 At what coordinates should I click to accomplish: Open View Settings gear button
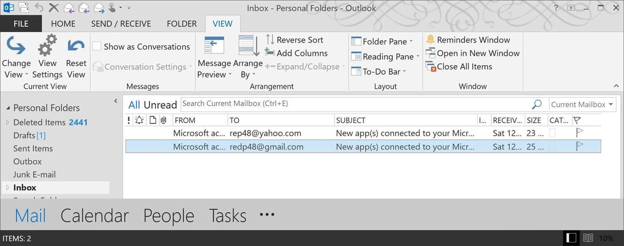tap(47, 56)
